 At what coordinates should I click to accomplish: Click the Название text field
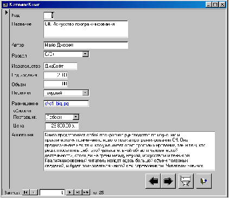[86, 29]
